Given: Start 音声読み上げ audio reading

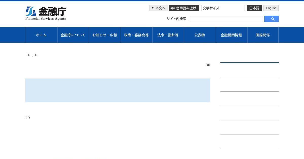Looking at the screenshot, I should (x=184, y=8).
